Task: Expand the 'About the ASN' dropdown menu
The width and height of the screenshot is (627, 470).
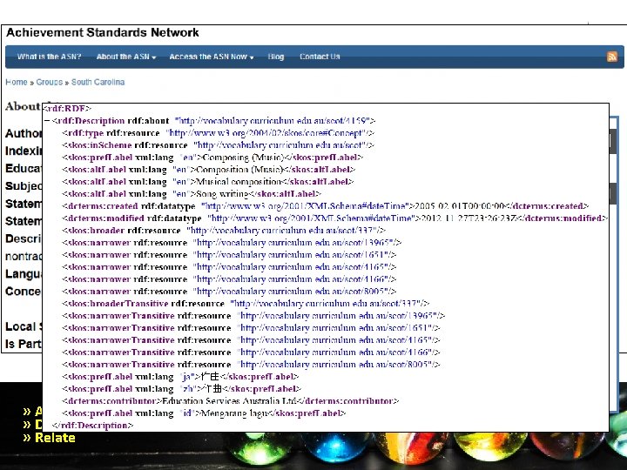Action: click(126, 57)
